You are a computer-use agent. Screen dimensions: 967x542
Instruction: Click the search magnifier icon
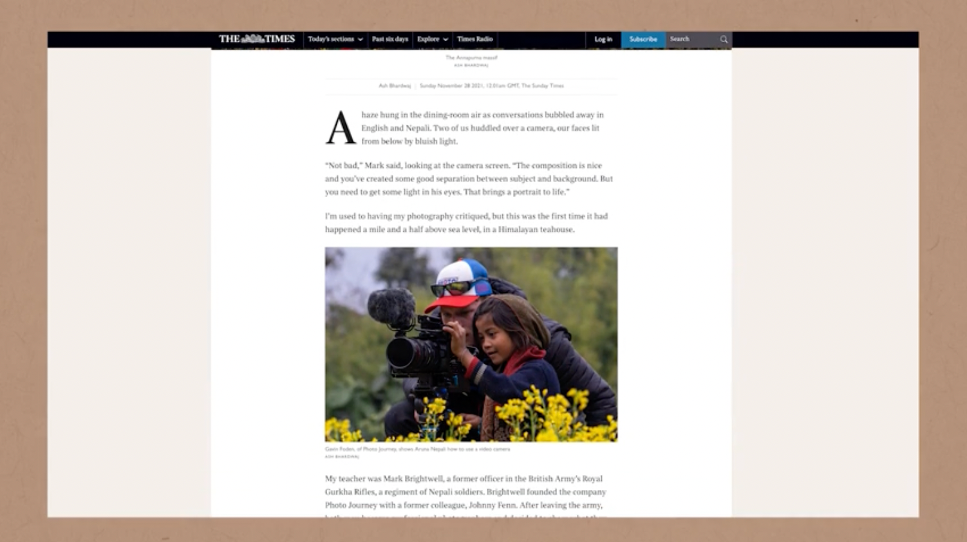point(724,39)
